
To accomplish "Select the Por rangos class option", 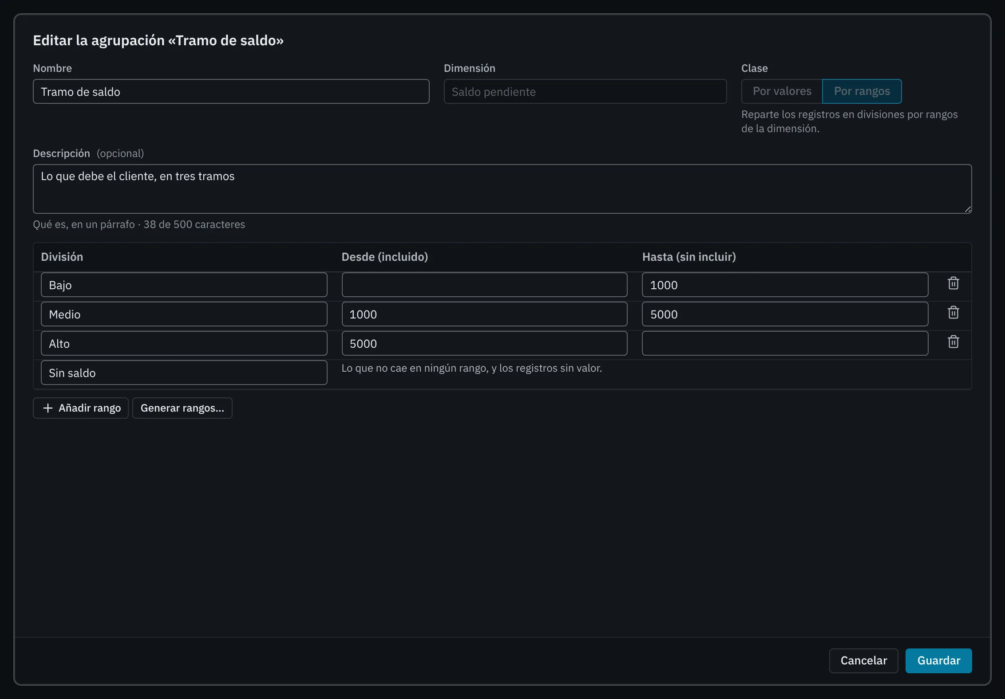I will point(862,91).
